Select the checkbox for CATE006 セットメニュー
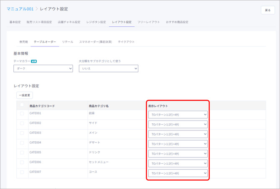The height and width of the screenshot is (189, 280). (22, 162)
